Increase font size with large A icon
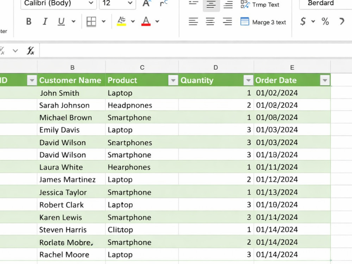The width and height of the screenshot is (352, 264). [147, 4]
